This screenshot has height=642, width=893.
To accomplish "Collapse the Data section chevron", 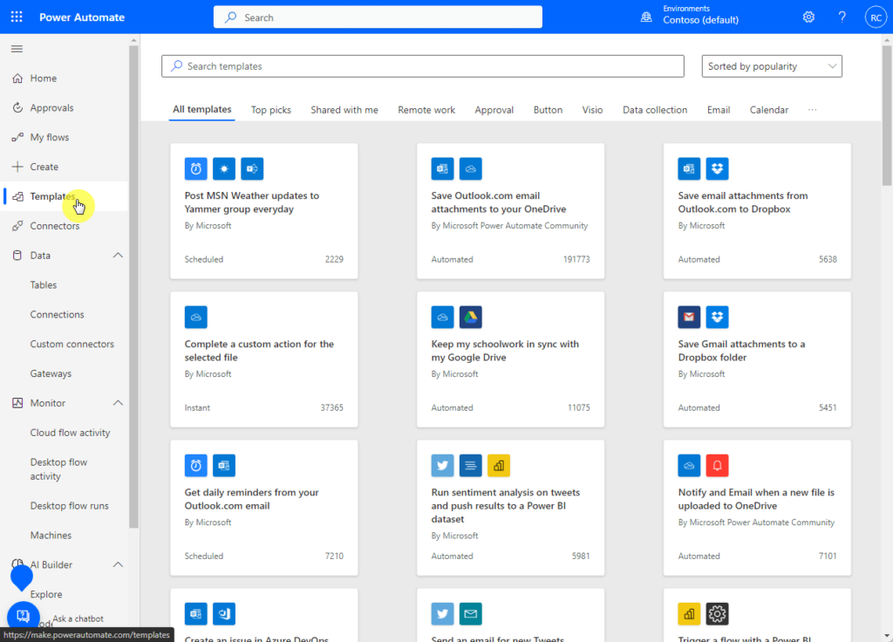I will pyautogui.click(x=118, y=256).
